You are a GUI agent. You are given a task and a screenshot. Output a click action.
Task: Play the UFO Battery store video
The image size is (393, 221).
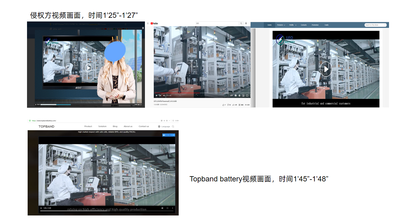pyautogui.click(x=326, y=69)
